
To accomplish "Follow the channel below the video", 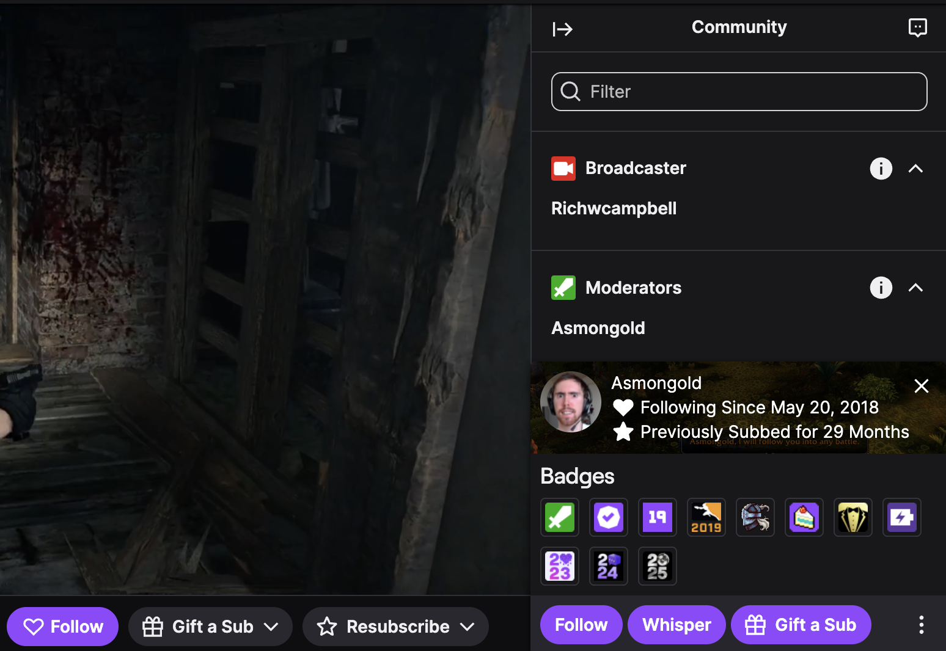I will (x=62, y=627).
